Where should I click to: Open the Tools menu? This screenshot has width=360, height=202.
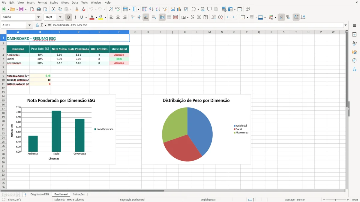(x=84, y=2)
